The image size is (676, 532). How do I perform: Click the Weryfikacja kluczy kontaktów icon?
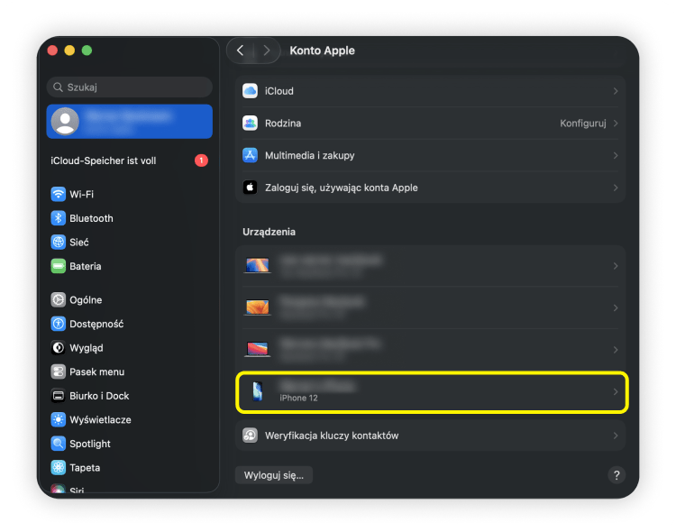(250, 436)
